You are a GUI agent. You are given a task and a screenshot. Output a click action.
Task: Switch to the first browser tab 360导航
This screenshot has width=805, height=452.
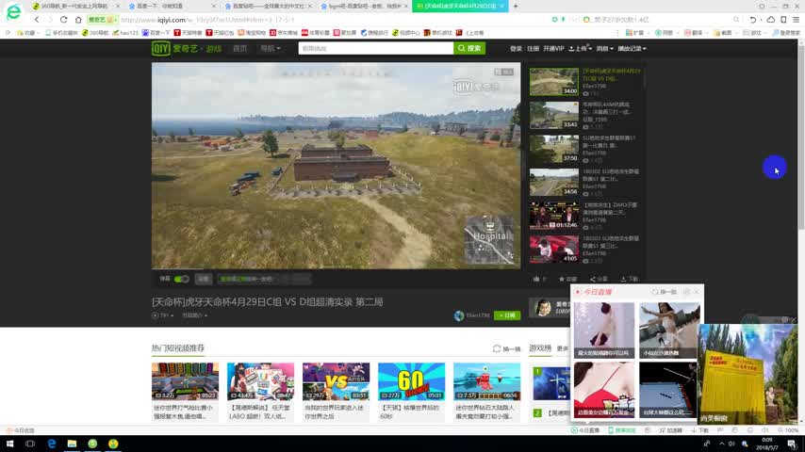(x=74, y=7)
